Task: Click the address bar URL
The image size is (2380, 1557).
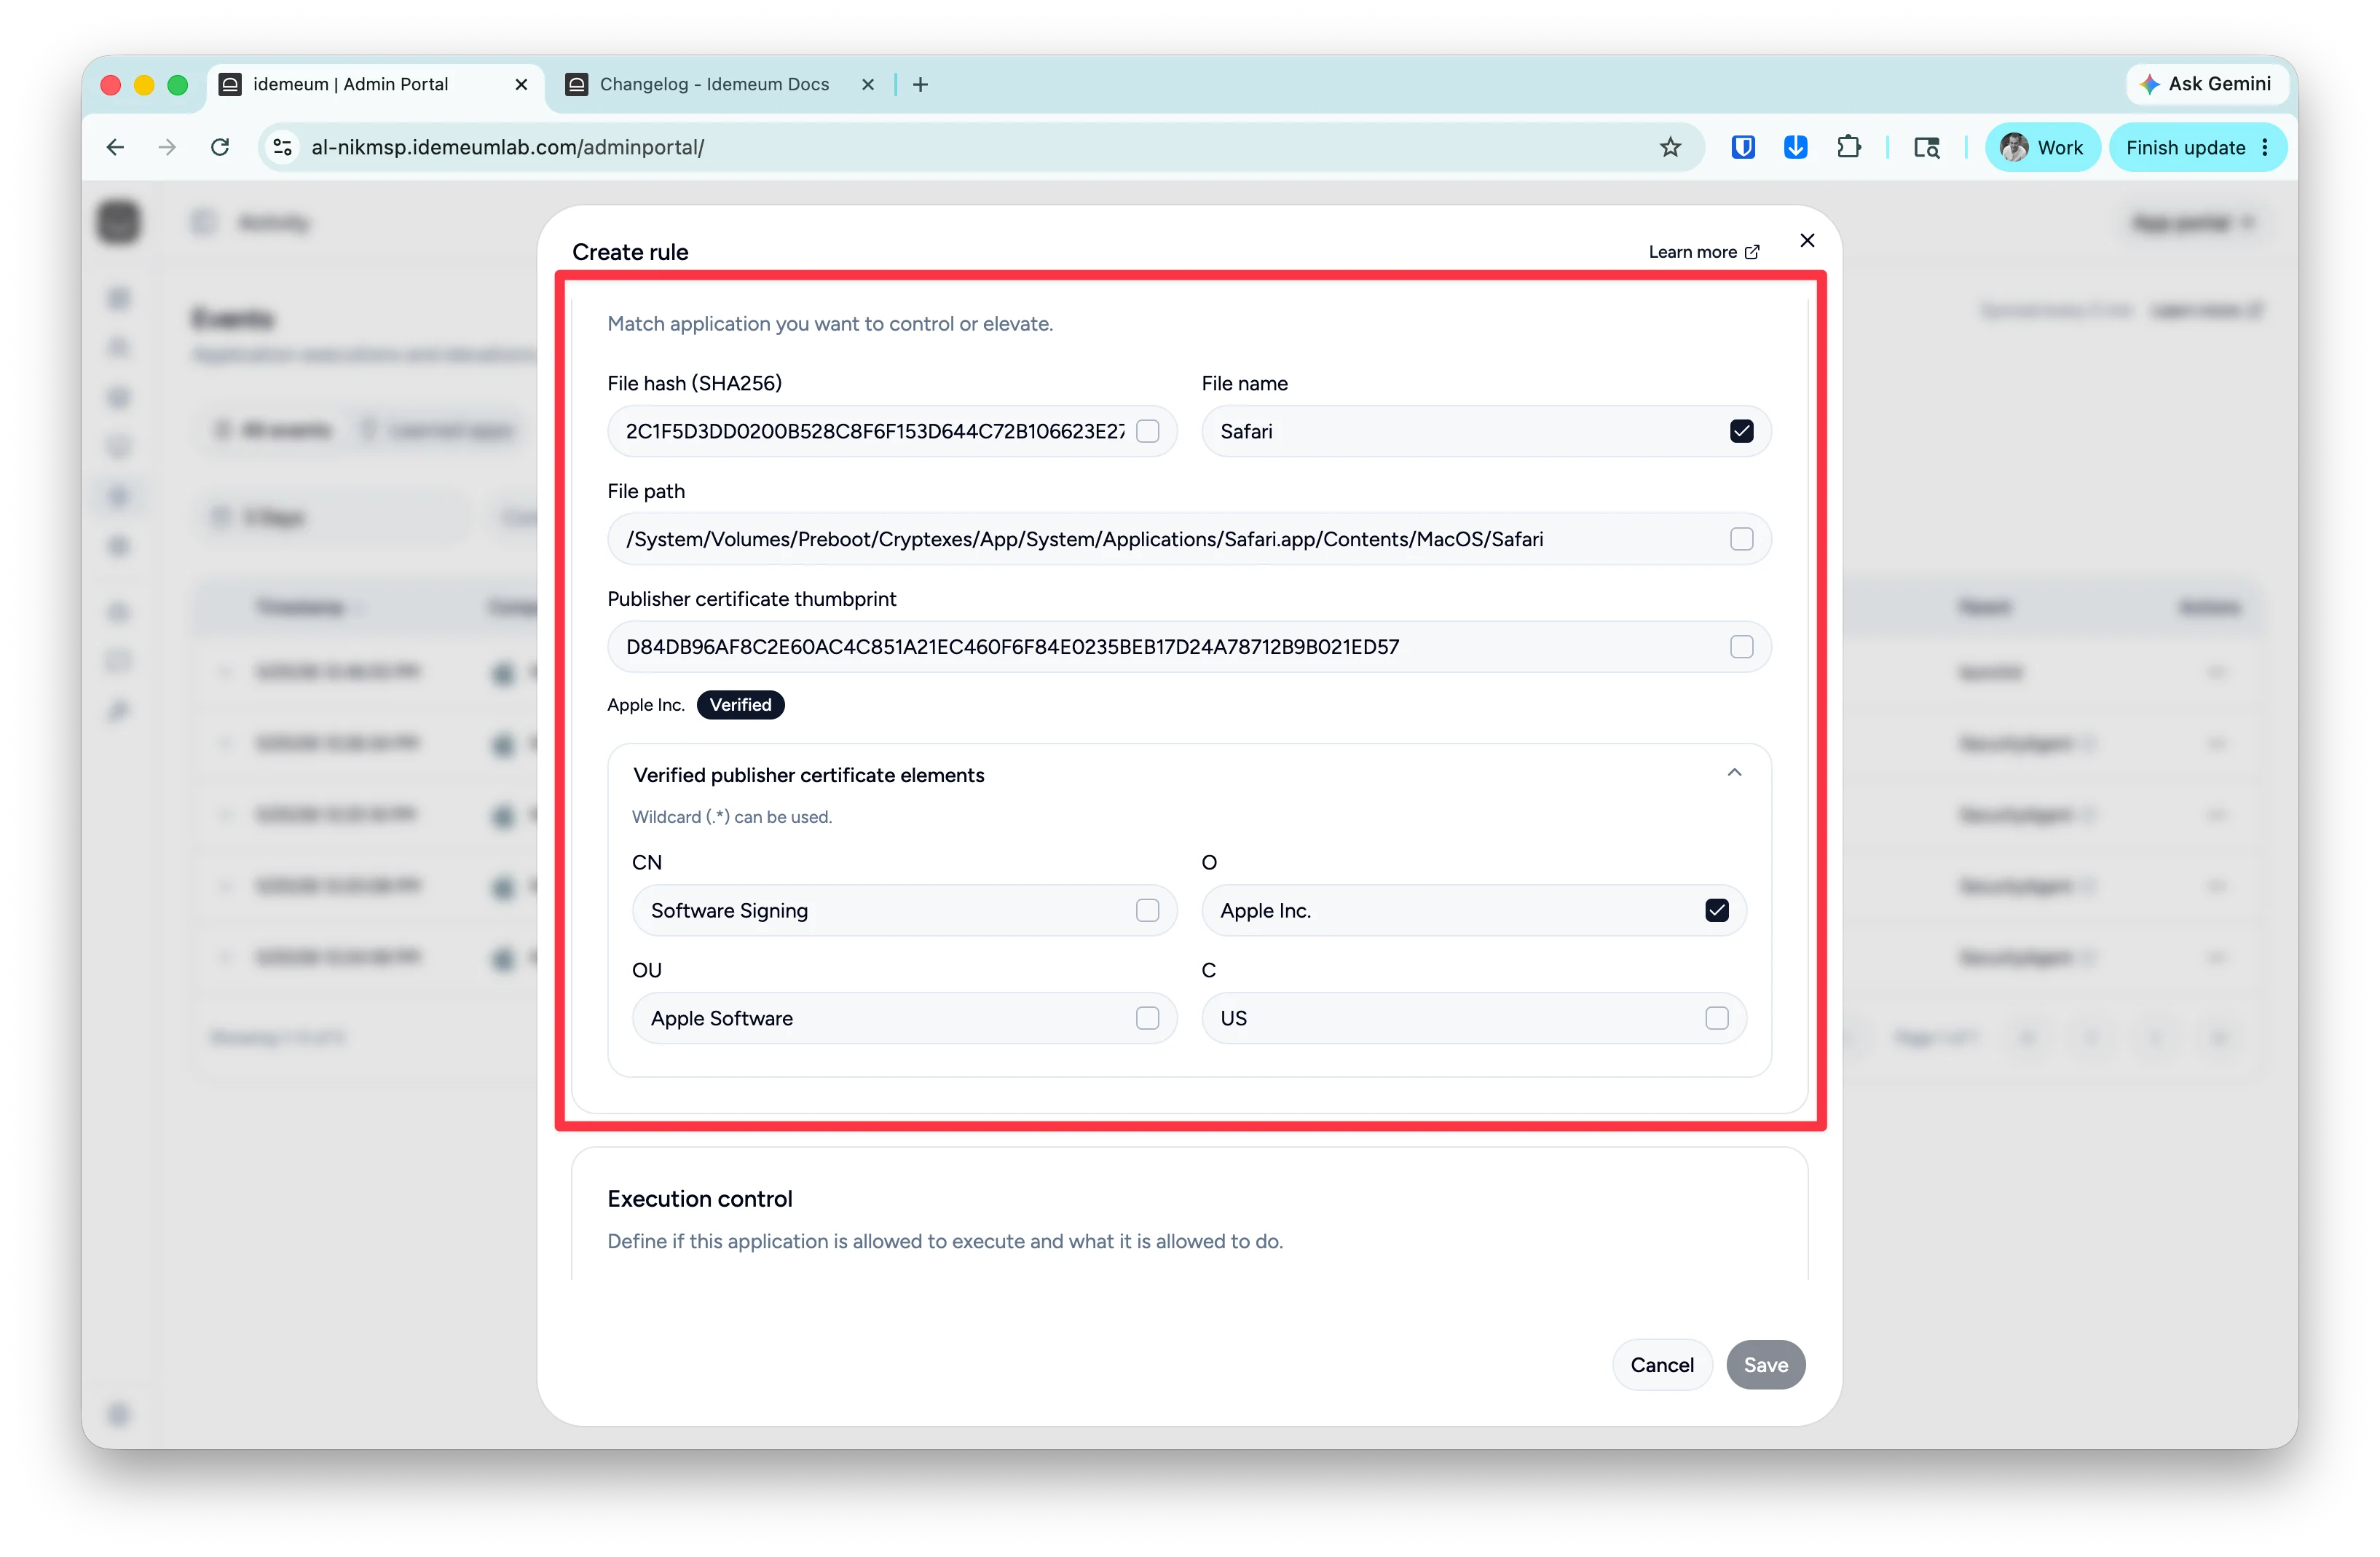Action: (508, 148)
